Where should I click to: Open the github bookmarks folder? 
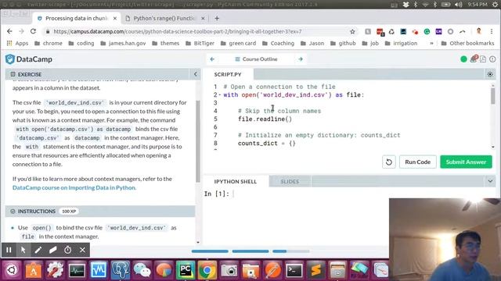pyautogui.click(x=343, y=43)
